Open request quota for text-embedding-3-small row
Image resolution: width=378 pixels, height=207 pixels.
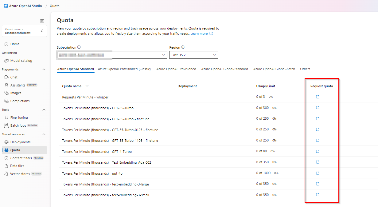[x=318, y=195]
